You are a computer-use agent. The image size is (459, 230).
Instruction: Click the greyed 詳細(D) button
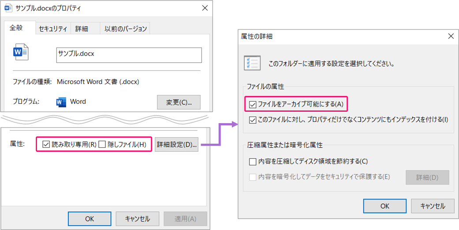[427, 178]
